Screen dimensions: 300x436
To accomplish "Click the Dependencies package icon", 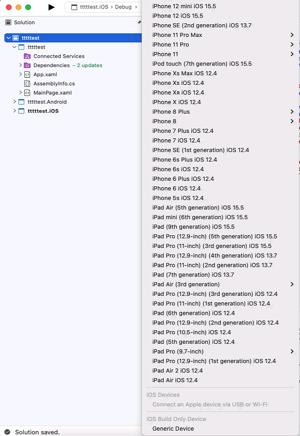I will pos(27,65).
